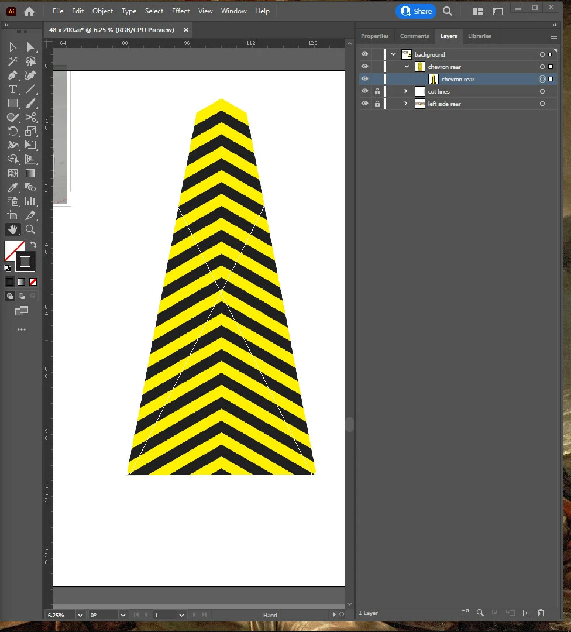The width and height of the screenshot is (571, 632).
Task: Click target circle of background layer
Action: click(542, 54)
